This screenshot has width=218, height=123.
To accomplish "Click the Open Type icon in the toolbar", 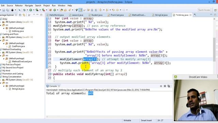I will [62, 10].
